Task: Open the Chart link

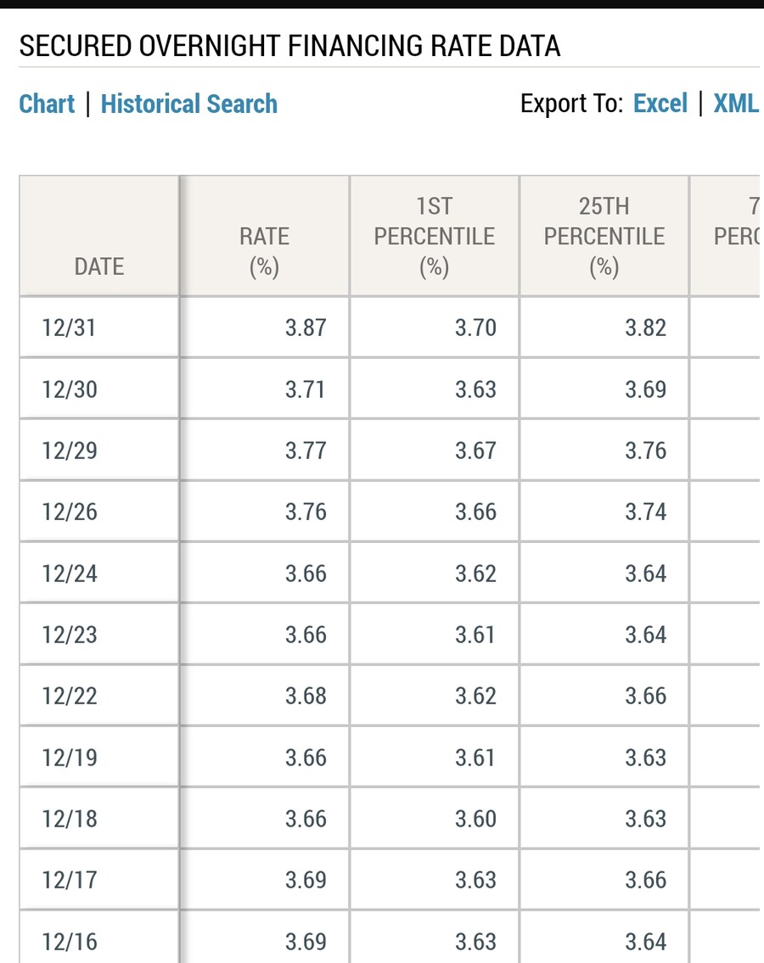Action: click(47, 104)
